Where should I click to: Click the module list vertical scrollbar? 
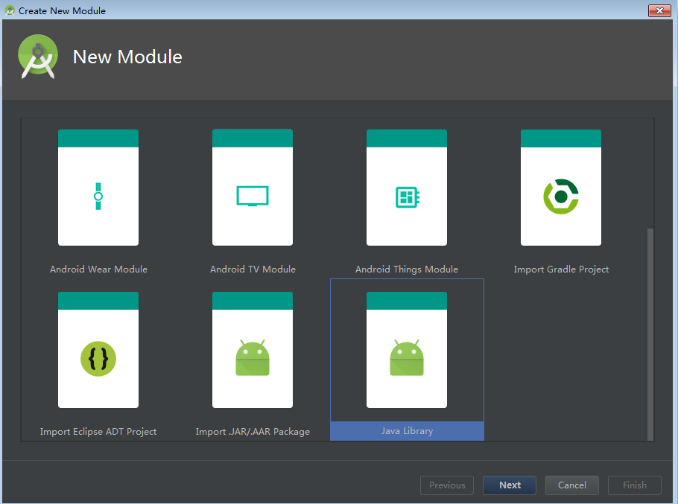(650, 334)
